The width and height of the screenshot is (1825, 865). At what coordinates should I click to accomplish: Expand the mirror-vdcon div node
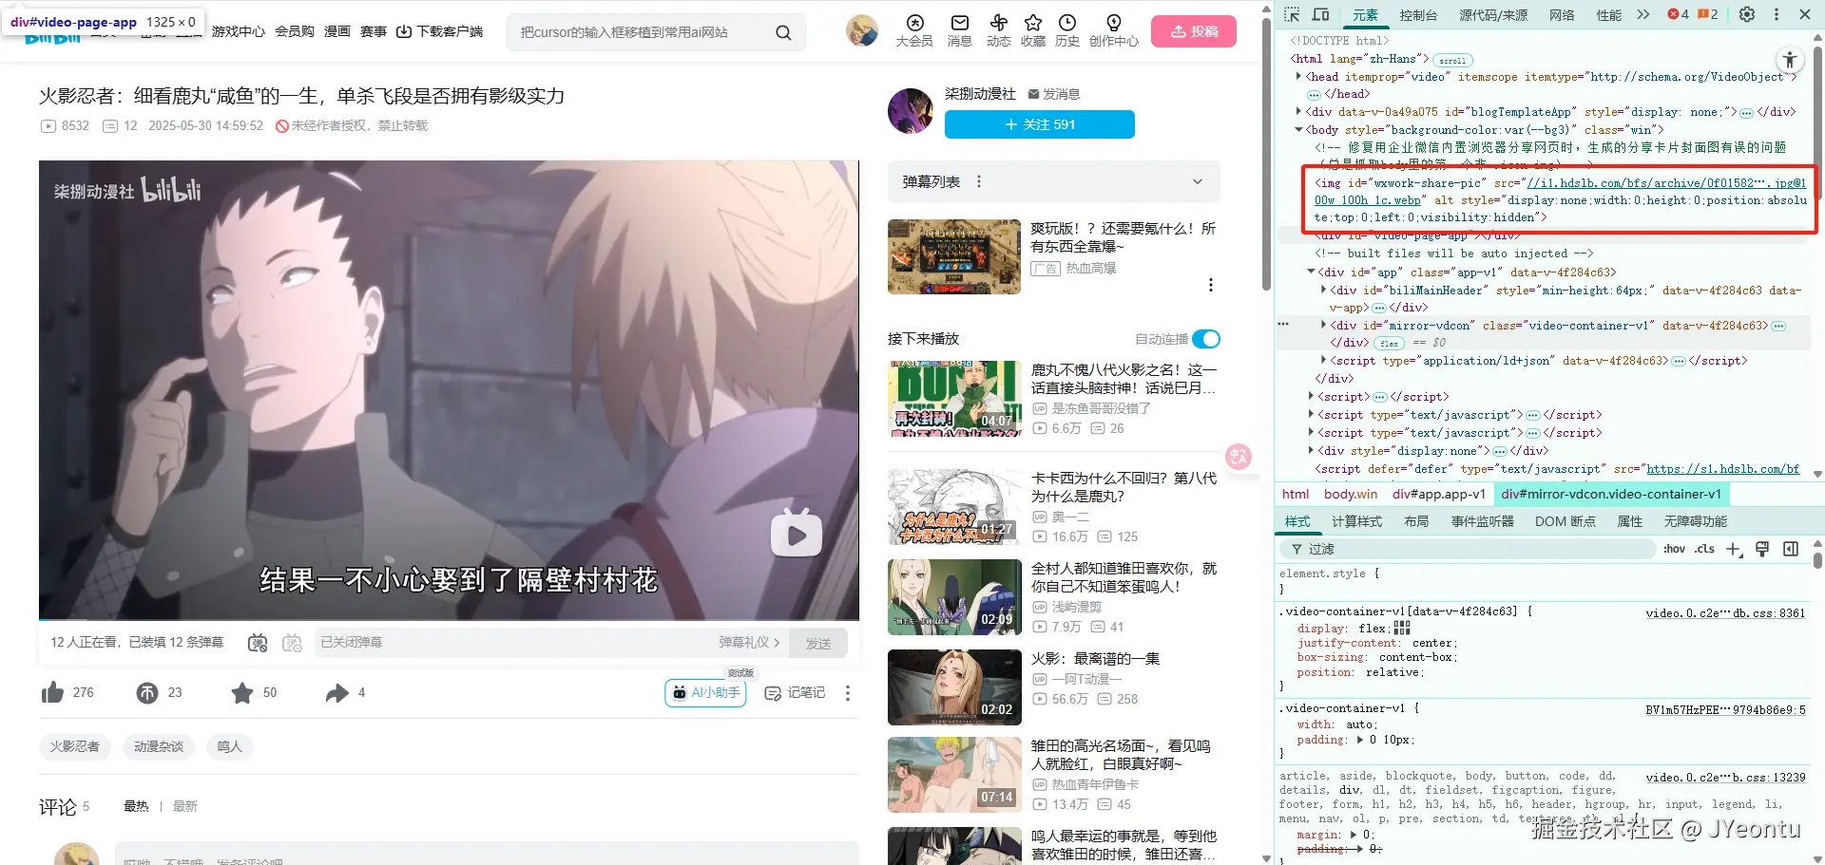point(1323,325)
